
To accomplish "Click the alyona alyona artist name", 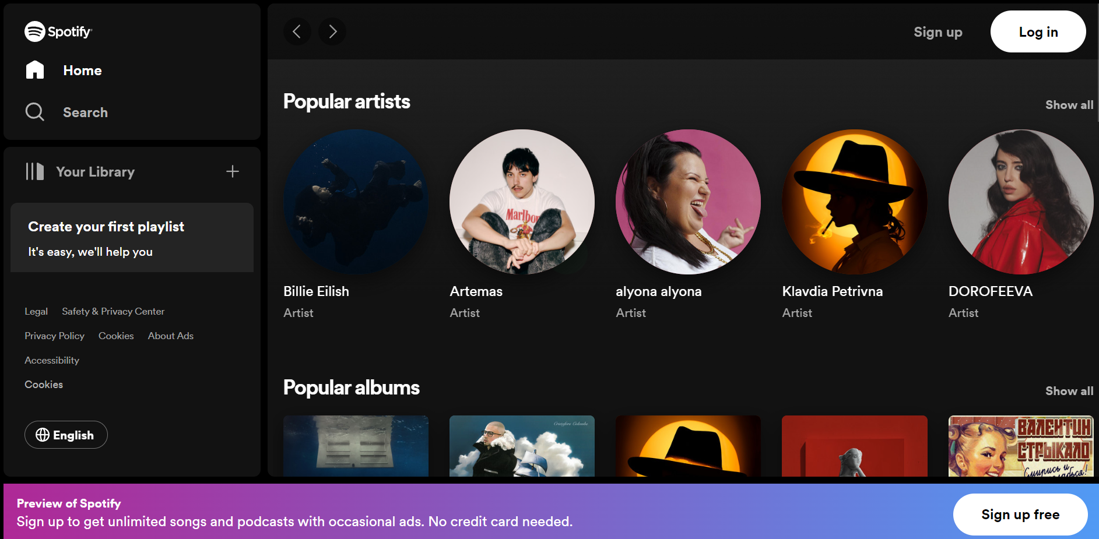I will point(659,291).
